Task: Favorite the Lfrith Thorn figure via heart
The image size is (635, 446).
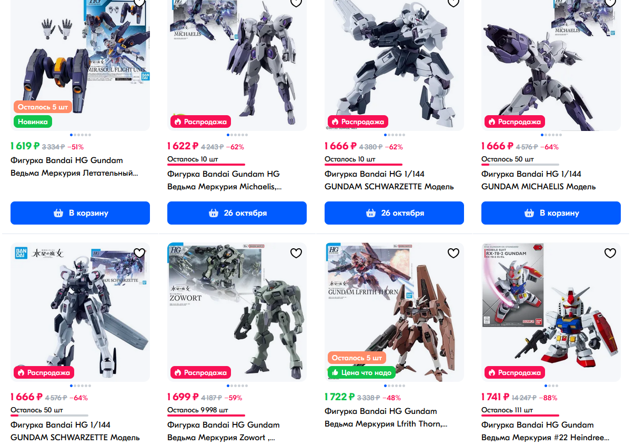Action: [x=453, y=254]
